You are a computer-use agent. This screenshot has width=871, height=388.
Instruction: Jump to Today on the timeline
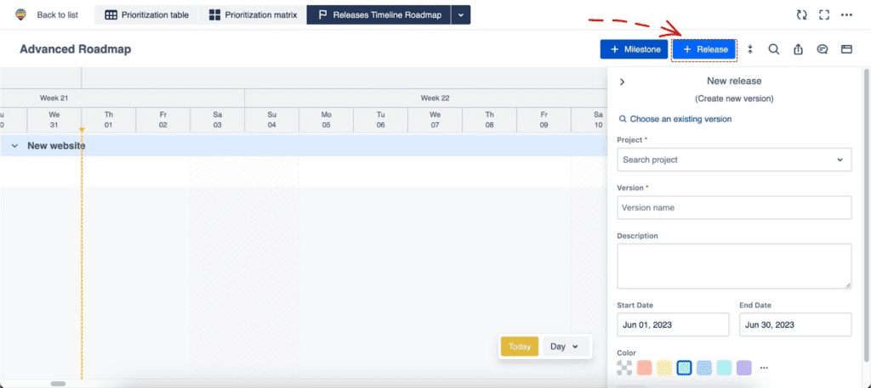[x=520, y=346]
